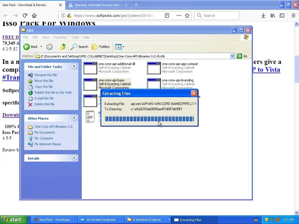Click E-mail this file task
The width and height of the screenshot is (299, 224).
click(x=44, y=98)
